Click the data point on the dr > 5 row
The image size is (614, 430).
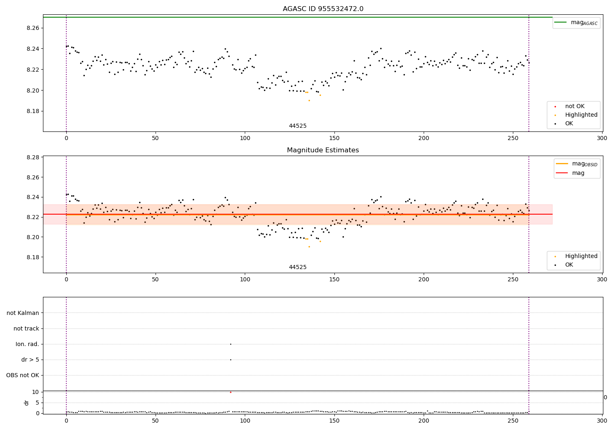tap(230, 360)
